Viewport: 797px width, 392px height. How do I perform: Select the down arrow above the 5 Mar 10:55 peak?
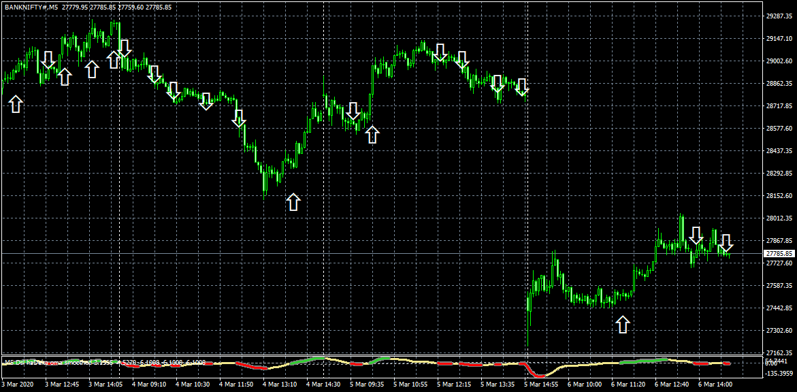point(440,52)
